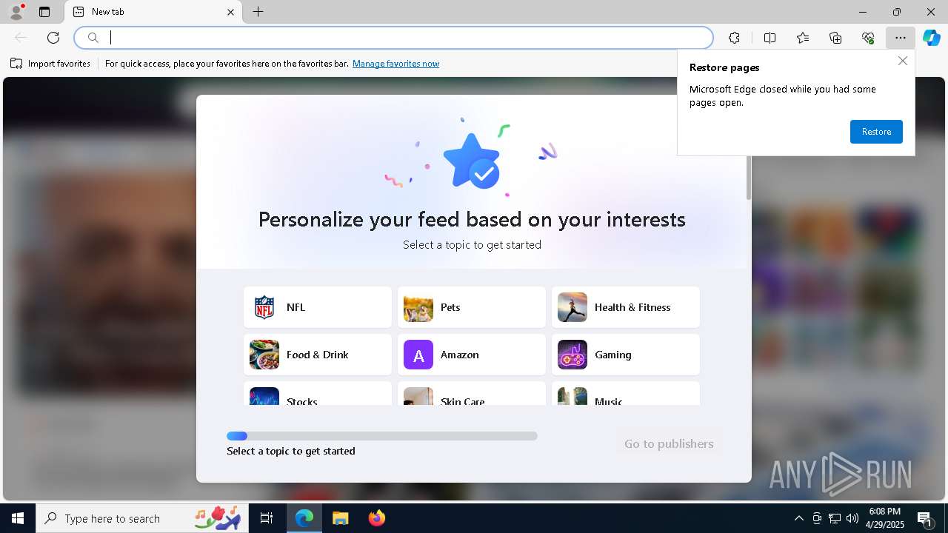Open the Extensions puzzle icon
This screenshot has height=533, width=948.
734,38
